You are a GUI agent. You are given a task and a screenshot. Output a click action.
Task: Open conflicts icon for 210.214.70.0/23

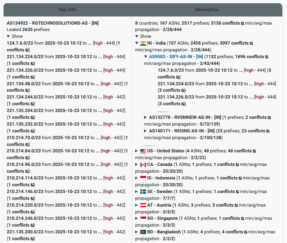click(27, 145)
